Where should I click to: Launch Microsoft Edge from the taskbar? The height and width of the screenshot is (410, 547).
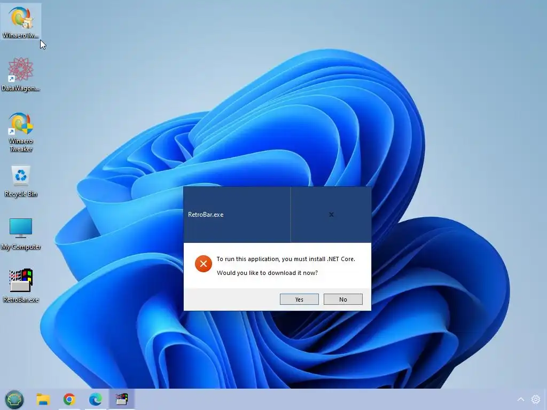pos(95,399)
